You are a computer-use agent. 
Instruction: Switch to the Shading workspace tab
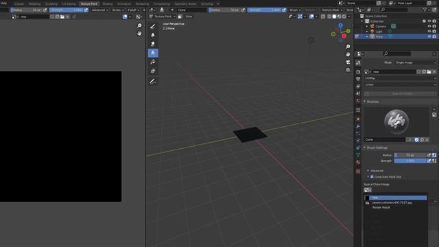[x=108, y=4]
